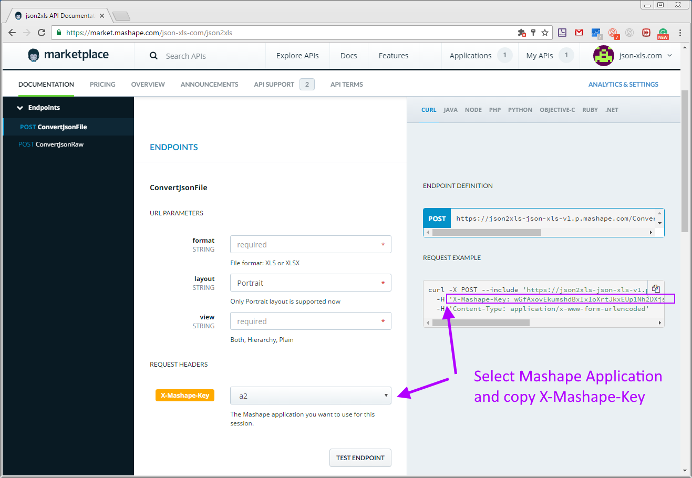
Task: Click the json-xls.com avatar image
Action: coord(603,56)
